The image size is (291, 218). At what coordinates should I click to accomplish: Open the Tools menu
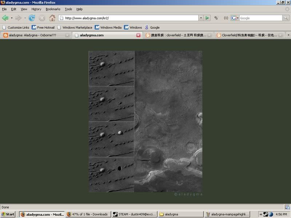tap(68, 9)
